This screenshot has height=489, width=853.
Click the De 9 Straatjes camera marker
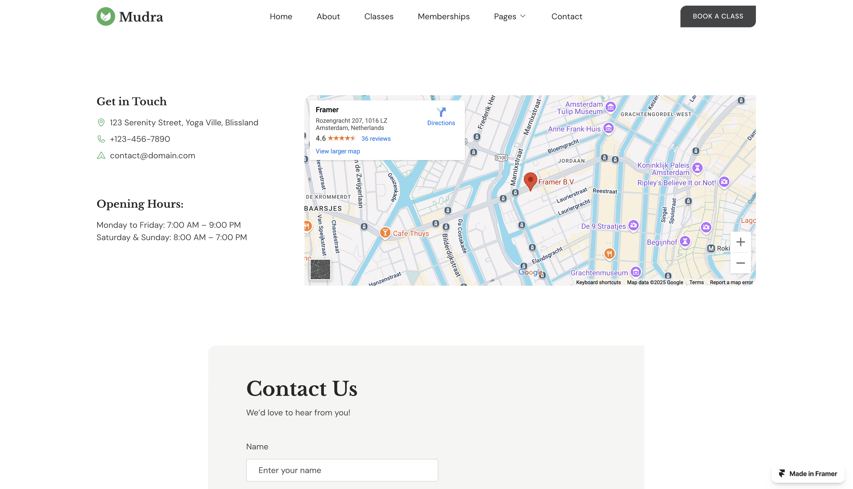click(633, 225)
